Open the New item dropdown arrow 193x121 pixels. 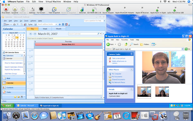[11, 25]
